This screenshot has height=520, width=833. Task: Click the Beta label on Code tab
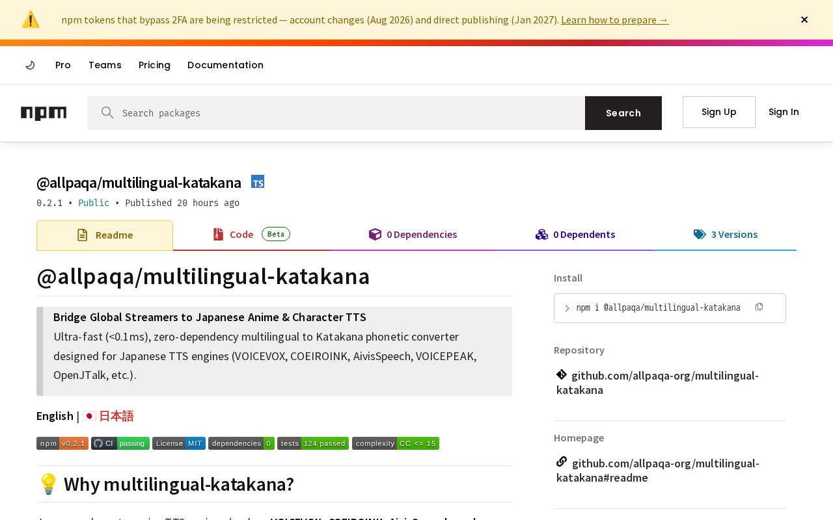pyautogui.click(x=276, y=234)
